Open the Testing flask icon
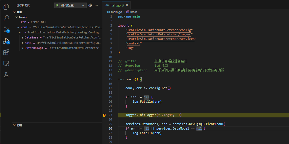This screenshot has height=144, width=289. 6,75
